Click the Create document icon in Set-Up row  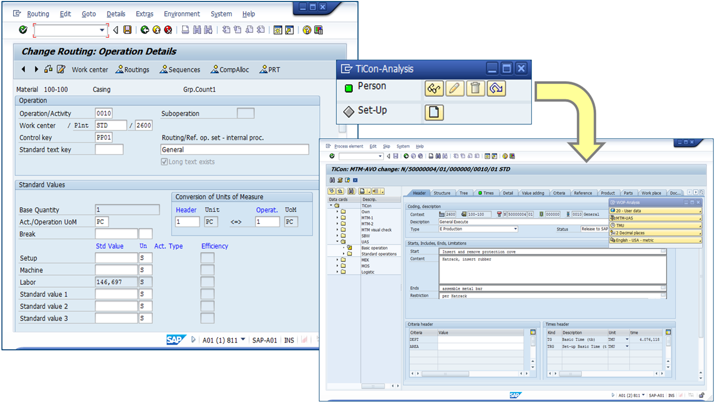tap(434, 112)
